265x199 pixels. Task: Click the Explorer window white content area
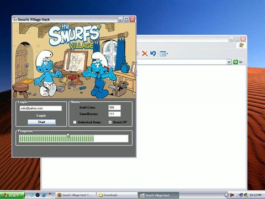tap(192, 127)
